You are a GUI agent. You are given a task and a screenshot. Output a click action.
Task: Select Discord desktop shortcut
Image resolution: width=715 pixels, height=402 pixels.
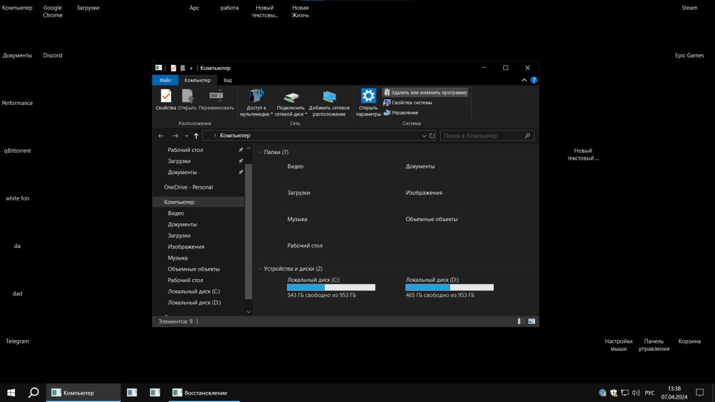(53, 55)
